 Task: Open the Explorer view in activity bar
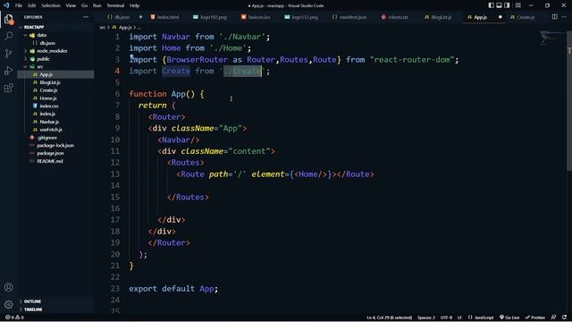click(8, 19)
